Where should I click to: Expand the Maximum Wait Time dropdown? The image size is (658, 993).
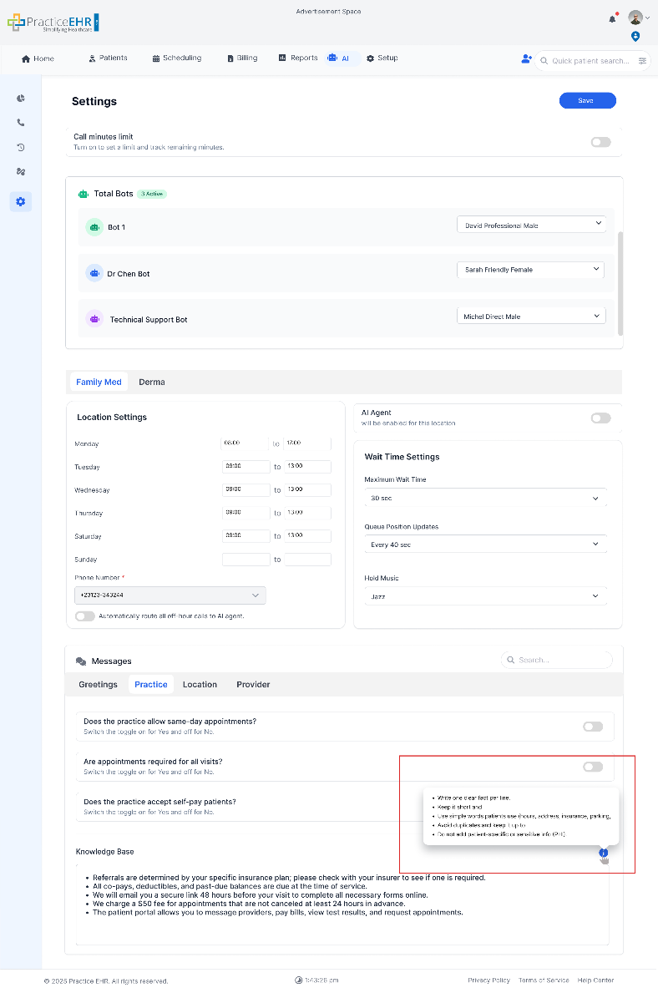[485, 498]
